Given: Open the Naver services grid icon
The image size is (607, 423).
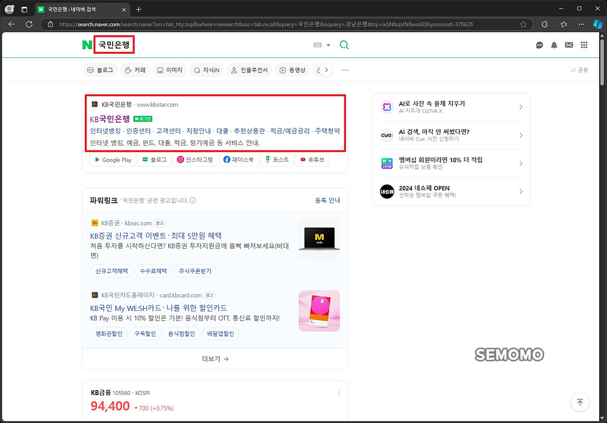Looking at the screenshot, I should coord(584,45).
